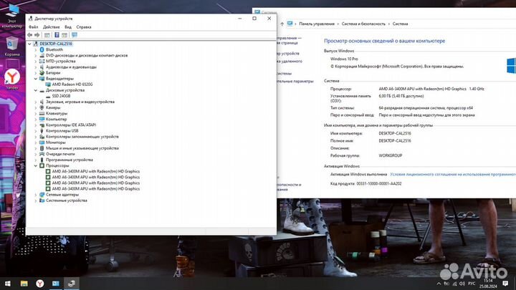Open the Help (Справка) menu
516x290 pixels.
84,27
